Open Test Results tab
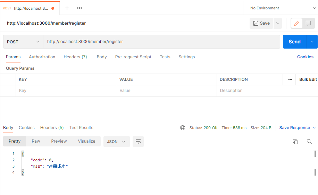This screenshot has width=318, height=195. point(81,128)
